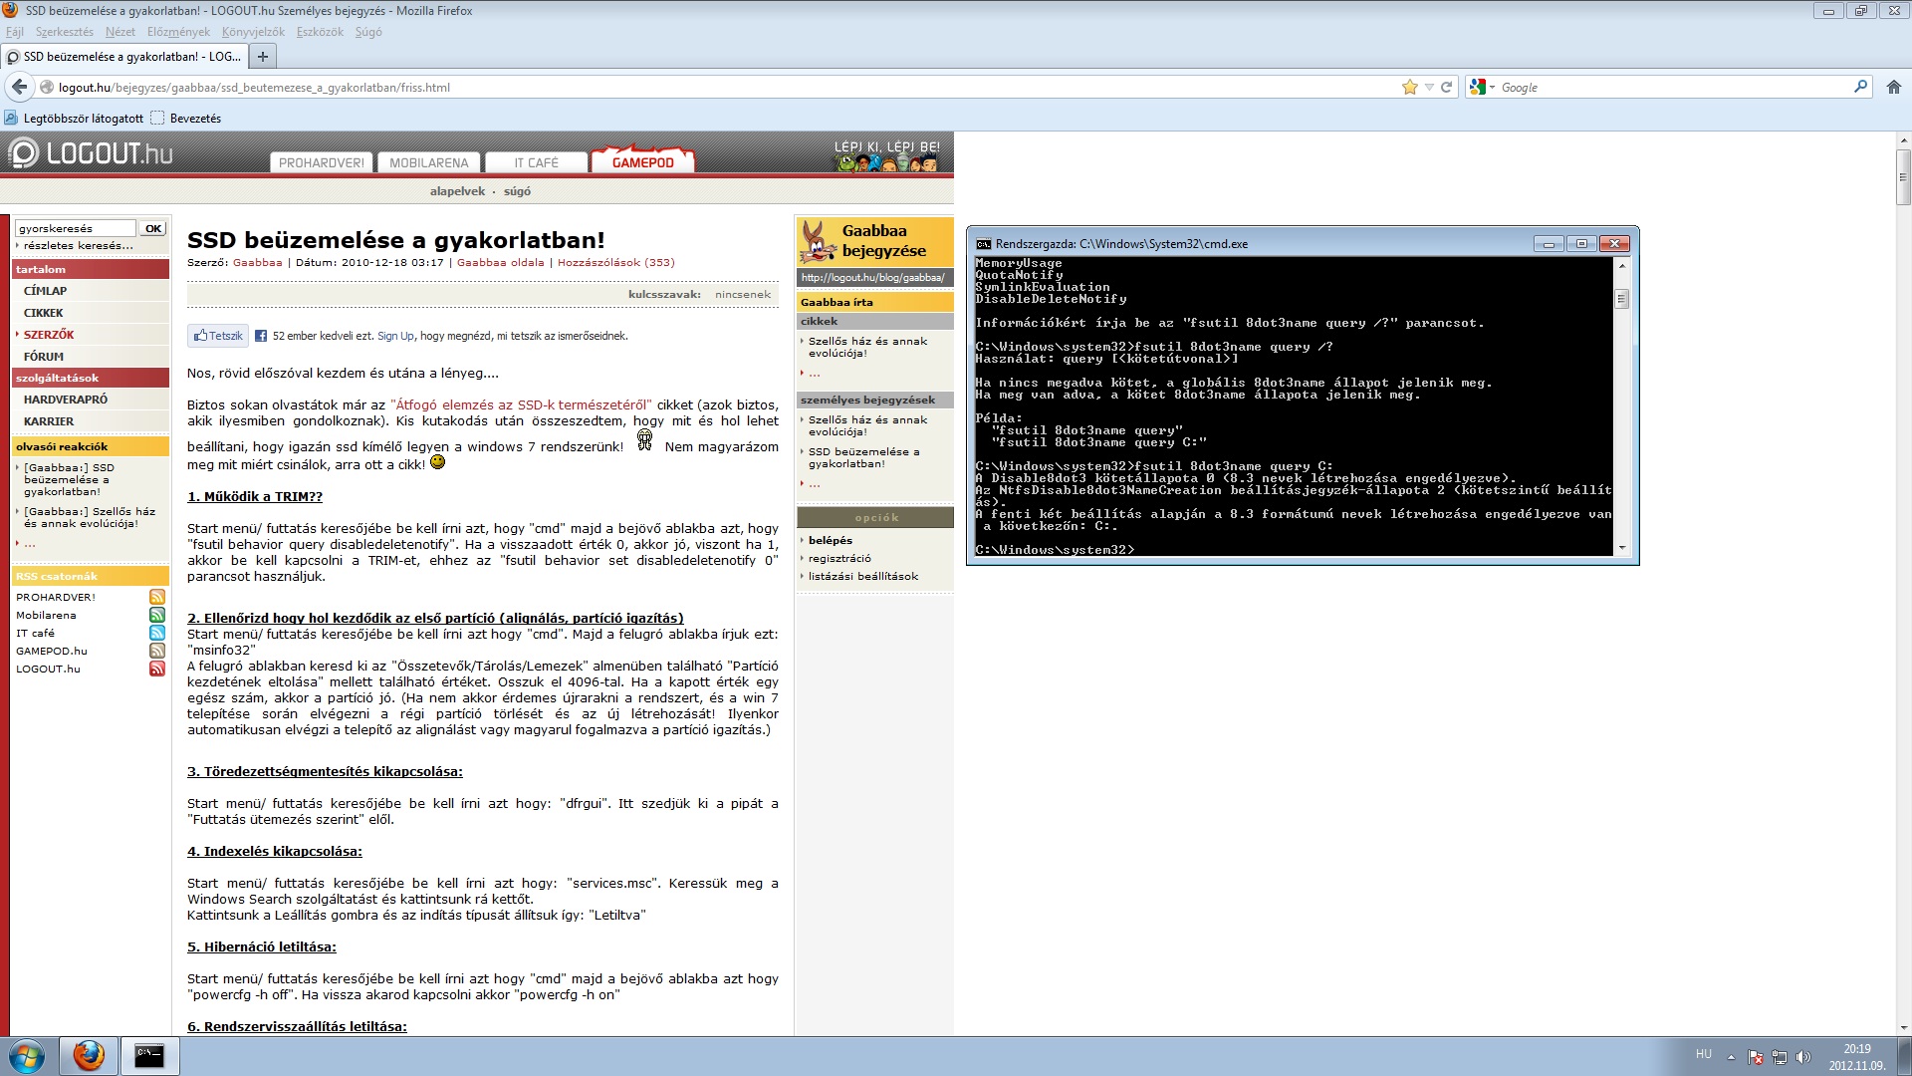Click the cmd window vertical scrollbar thumb

[x=1621, y=299]
